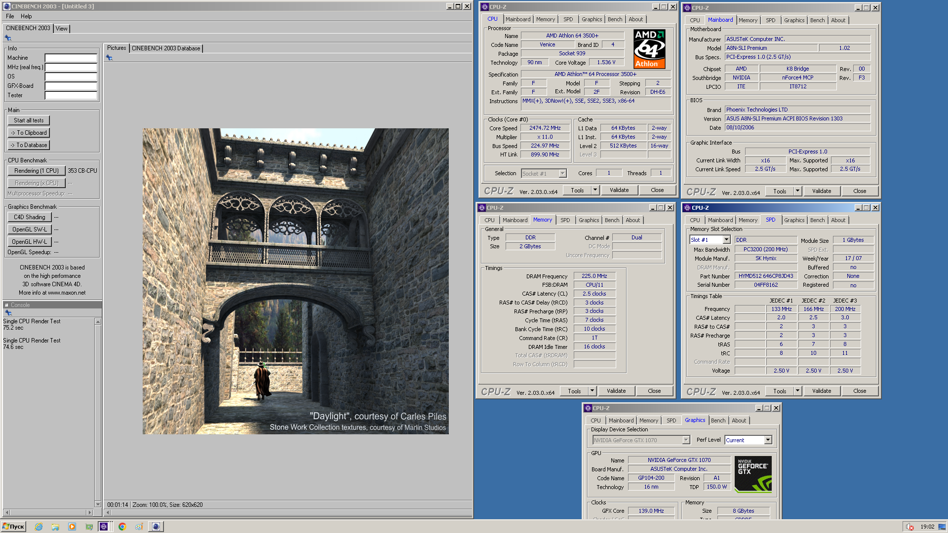Image resolution: width=948 pixels, height=533 pixels.
Task: Open Google Chrome from the taskbar
Action: pyautogui.click(x=122, y=527)
